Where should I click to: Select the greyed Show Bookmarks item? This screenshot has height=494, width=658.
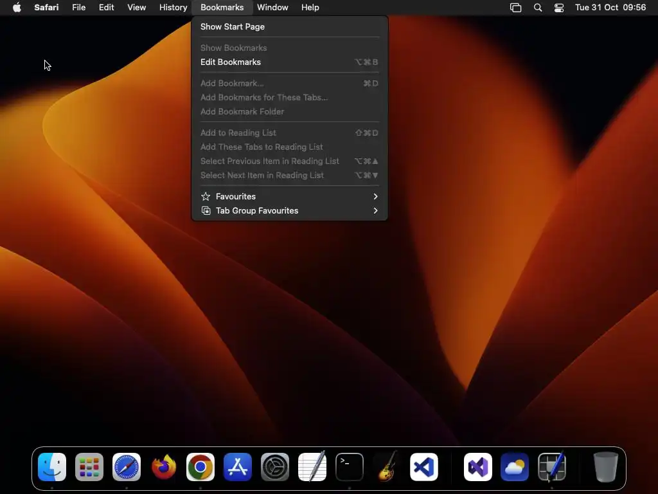(290, 48)
